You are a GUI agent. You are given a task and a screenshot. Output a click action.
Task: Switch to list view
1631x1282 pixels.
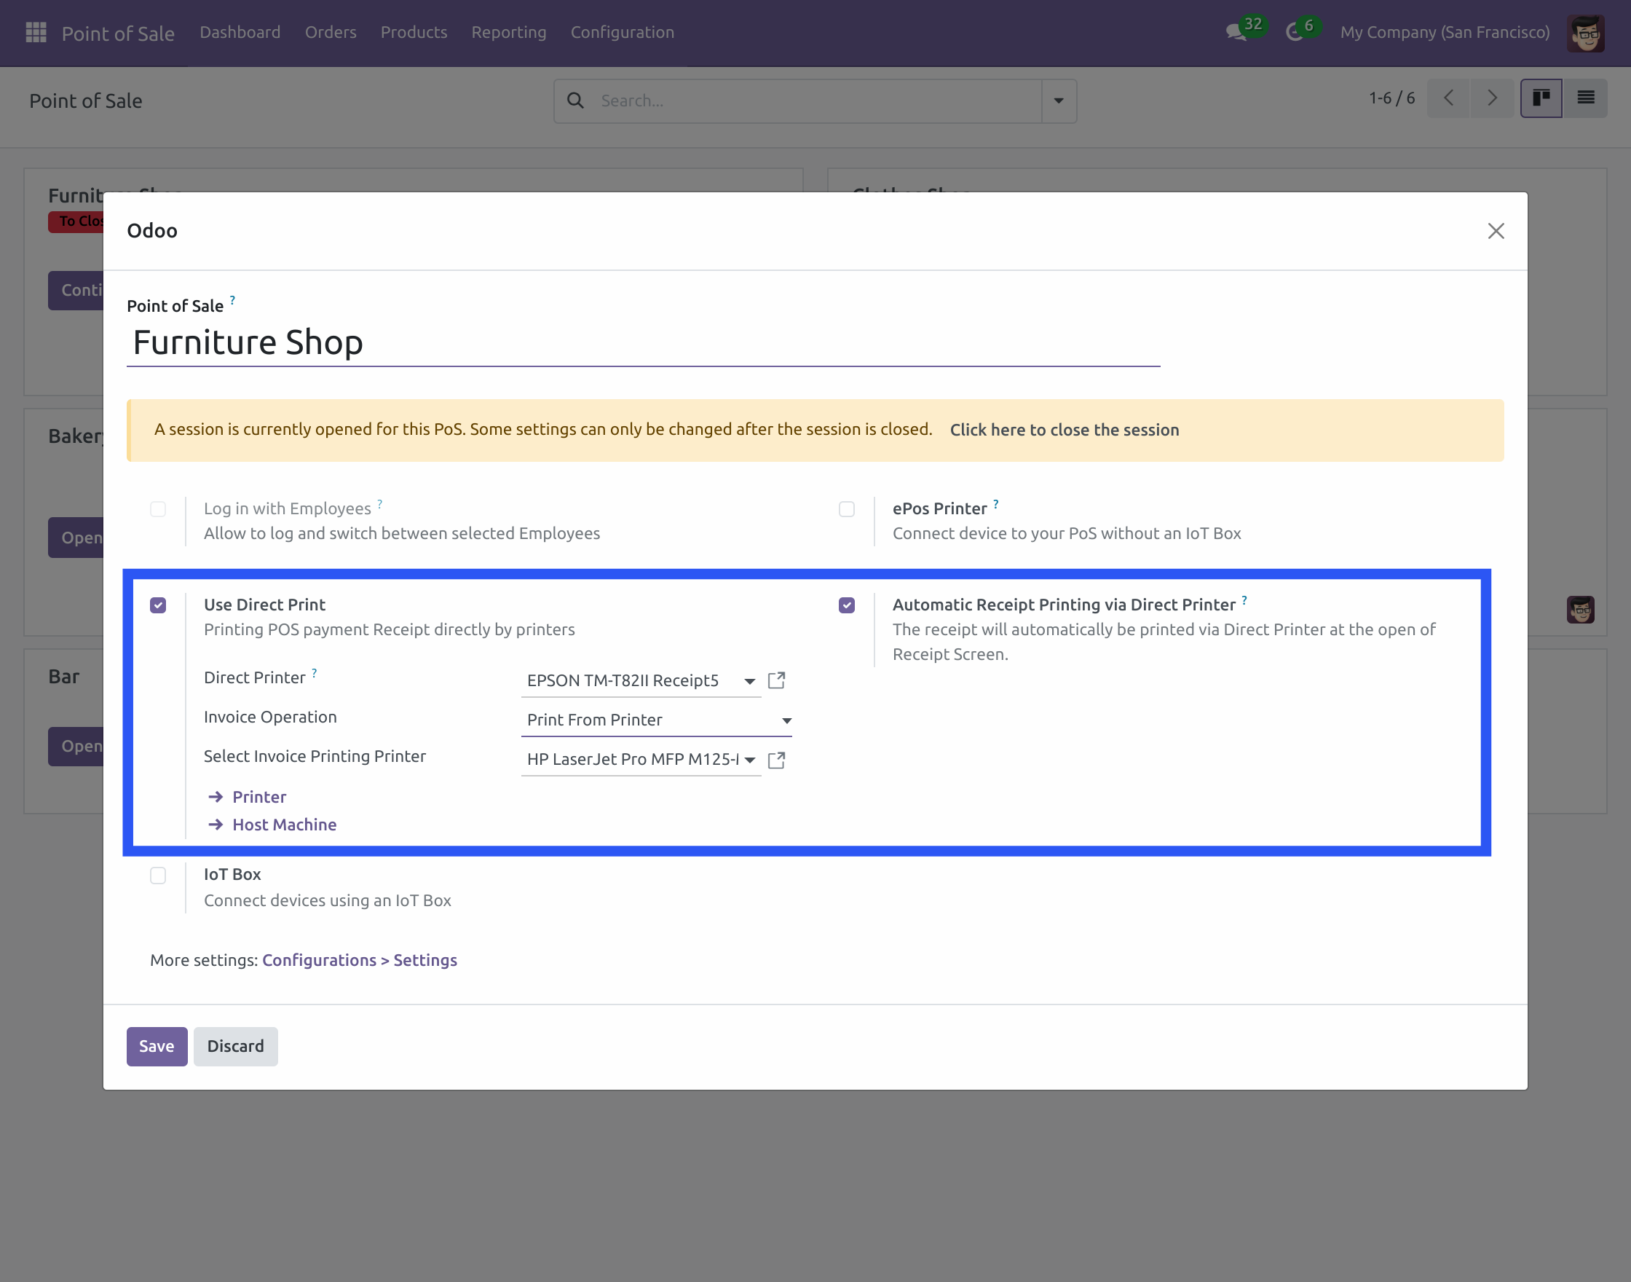[1586, 98]
